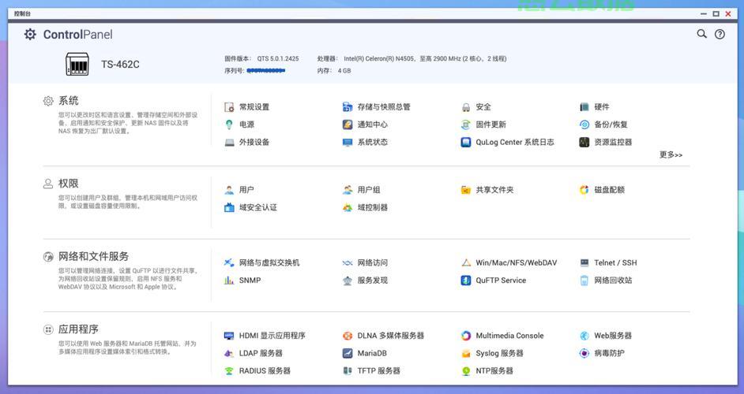Screen dimensions: 744x394
Task: Open the search icon in ControlPanel header
Action: click(x=701, y=34)
